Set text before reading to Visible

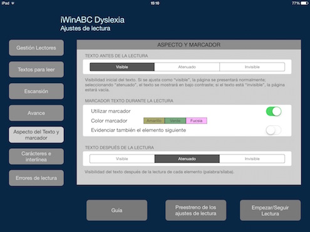tap(122, 67)
